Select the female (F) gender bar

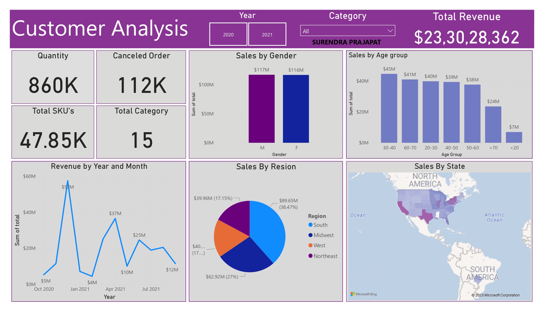296,109
